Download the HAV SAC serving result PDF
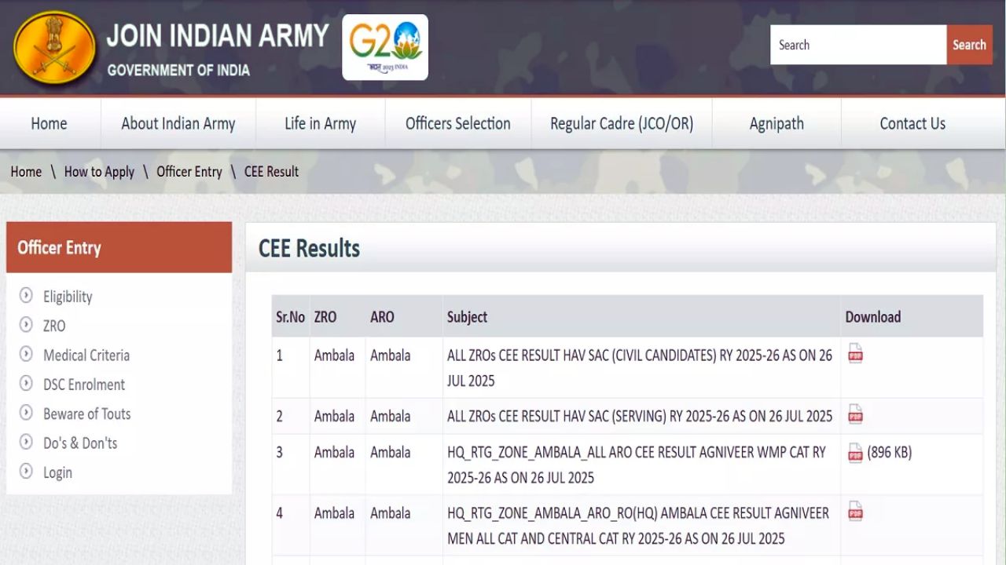 854,414
